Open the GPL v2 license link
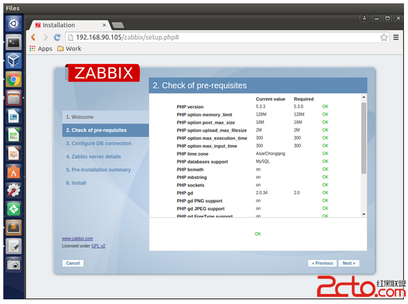This screenshot has height=304, width=408. click(x=98, y=245)
